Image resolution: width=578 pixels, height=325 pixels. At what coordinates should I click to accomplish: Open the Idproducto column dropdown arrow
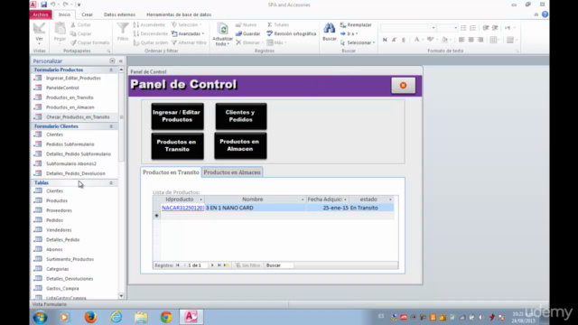200,200
